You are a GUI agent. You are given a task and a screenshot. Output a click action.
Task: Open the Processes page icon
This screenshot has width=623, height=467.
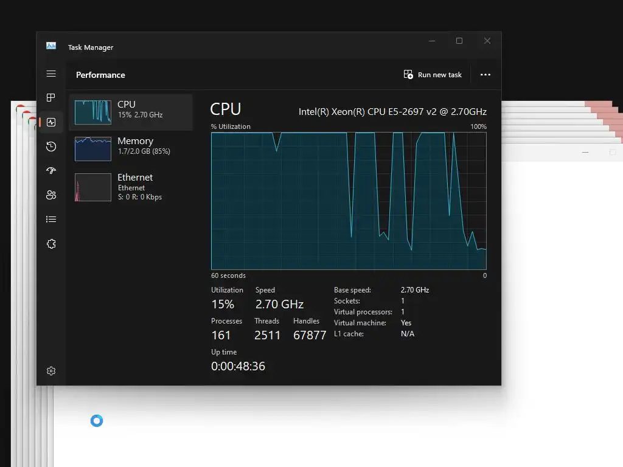tap(51, 98)
